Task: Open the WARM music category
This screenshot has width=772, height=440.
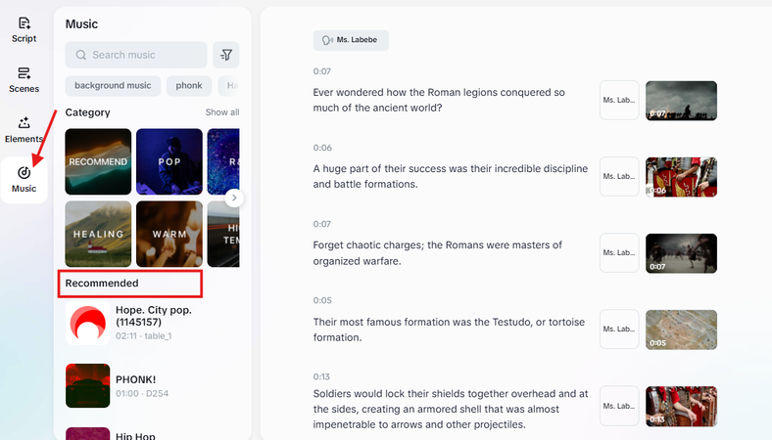Action: tap(169, 234)
